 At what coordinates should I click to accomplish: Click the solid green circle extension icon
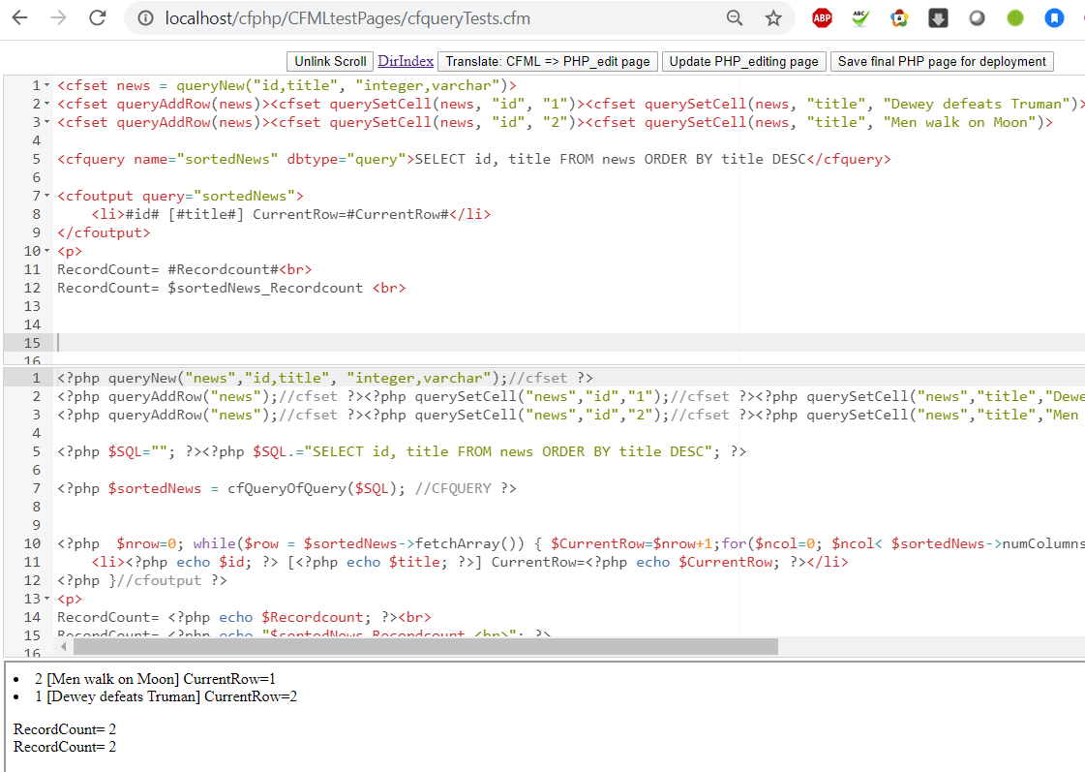pos(1015,17)
